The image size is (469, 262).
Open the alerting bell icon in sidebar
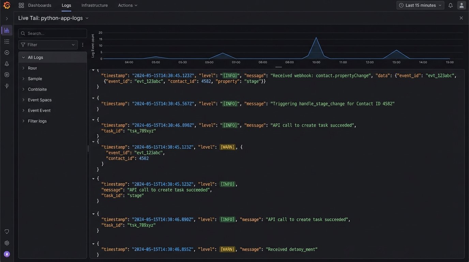point(7,64)
